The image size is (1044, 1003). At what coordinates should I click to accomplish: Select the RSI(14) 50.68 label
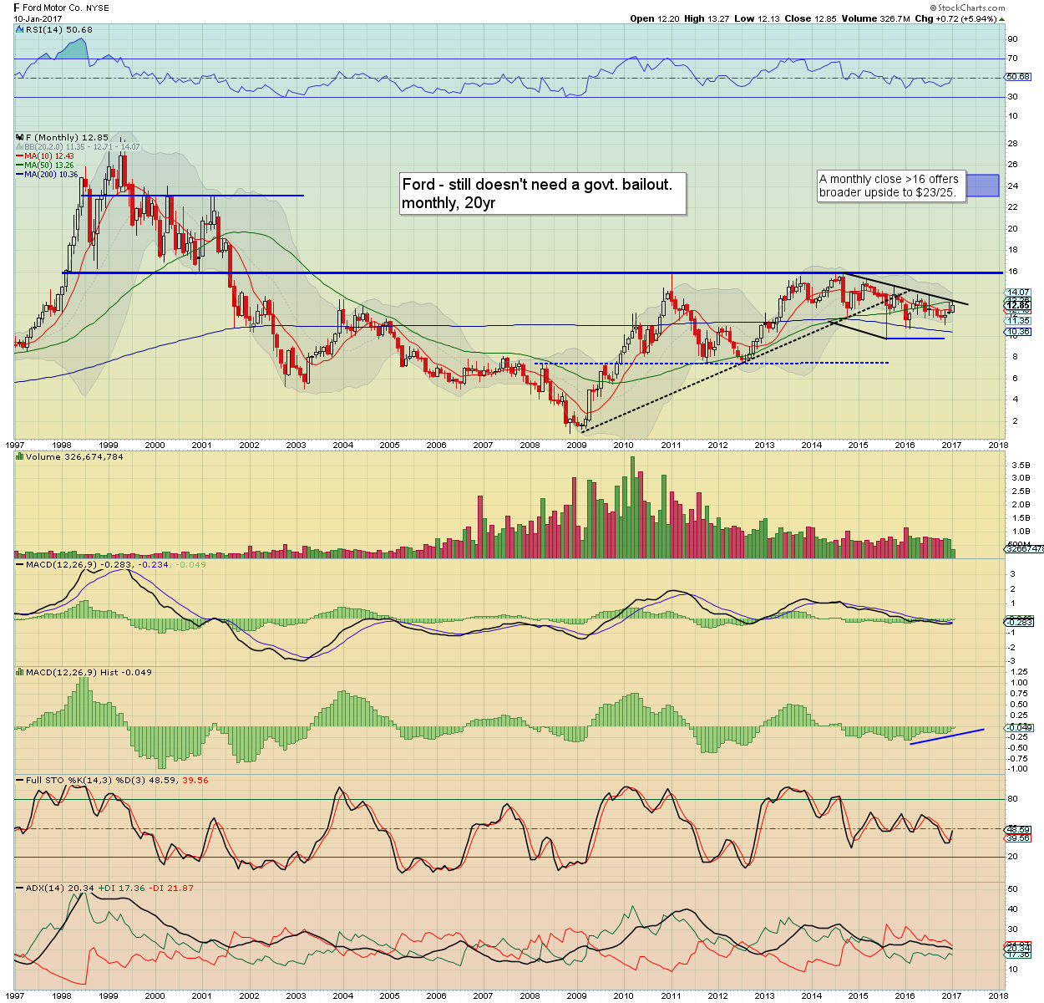pos(59,29)
